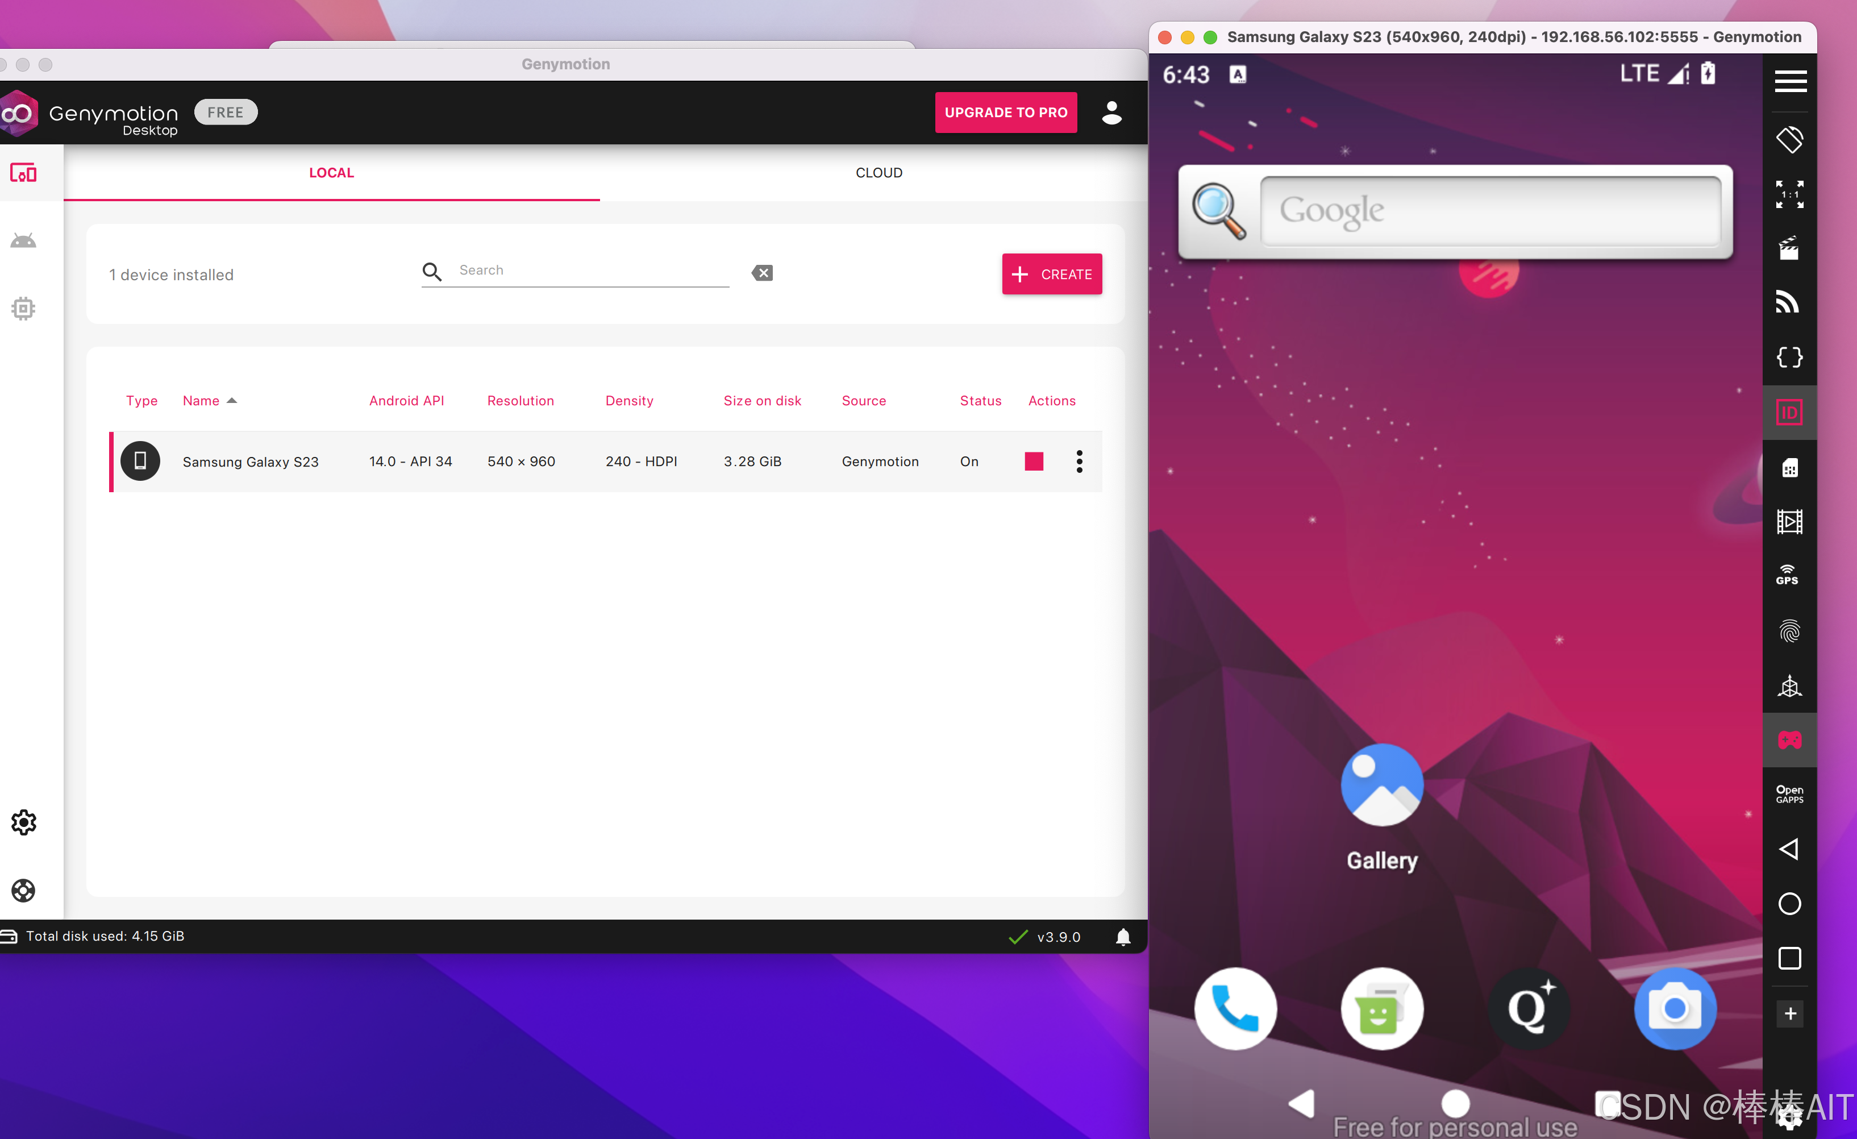Open the help lifebuoy icon in sidebar
Viewport: 1857px width, 1139px height.
pos(23,890)
